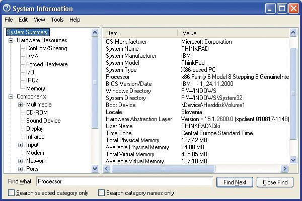Select the Input tree item label
This screenshot has width=302, height=201.
click(32, 145)
